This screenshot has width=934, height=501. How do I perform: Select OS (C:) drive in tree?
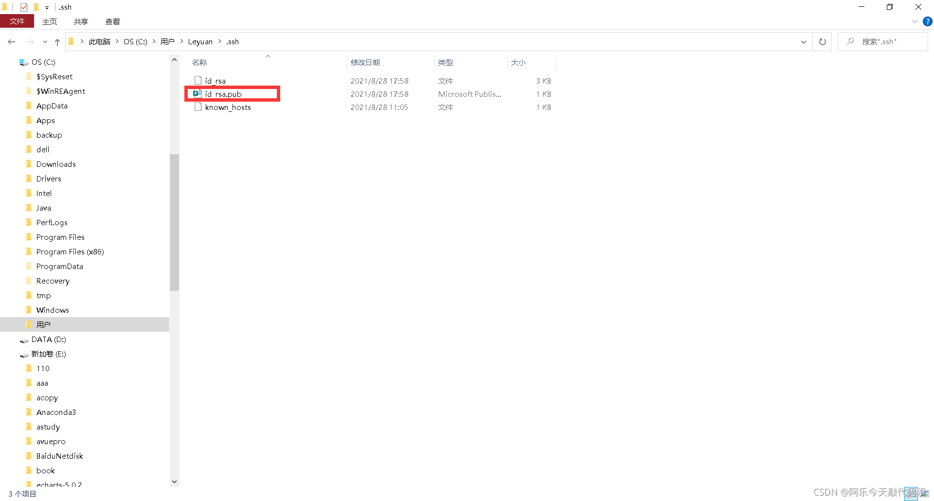point(43,62)
